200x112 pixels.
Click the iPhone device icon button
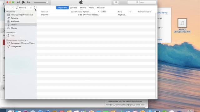[x=34, y=7]
